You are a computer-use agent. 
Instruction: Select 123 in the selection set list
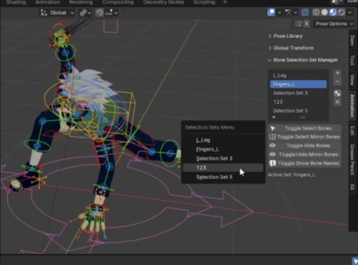pos(298,102)
